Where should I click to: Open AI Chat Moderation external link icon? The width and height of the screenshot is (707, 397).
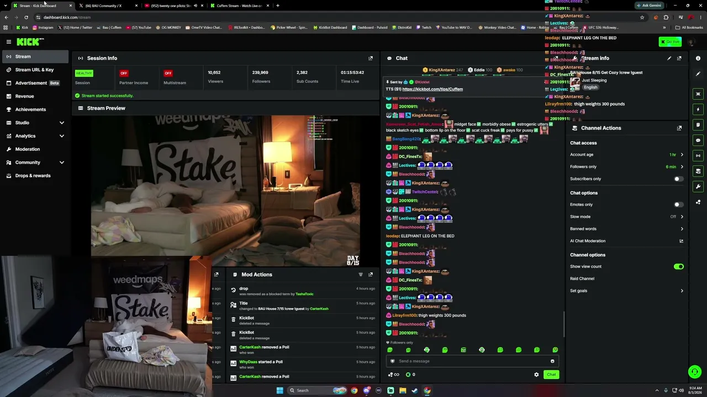(x=681, y=241)
